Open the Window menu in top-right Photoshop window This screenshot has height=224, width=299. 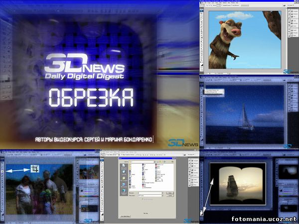tap(233, 2)
